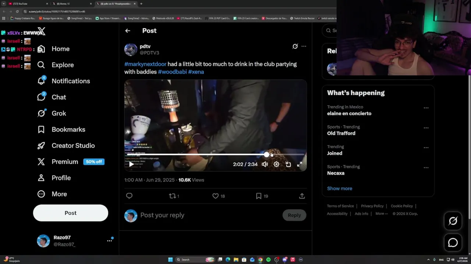
Task: Click the white Post compose button
Action: 71,213
